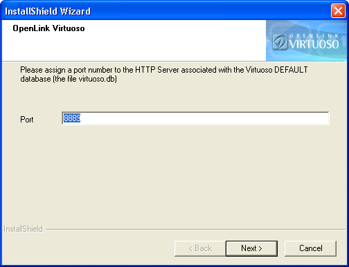Click the Port label

pyautogui.click(x=27, y=120)
